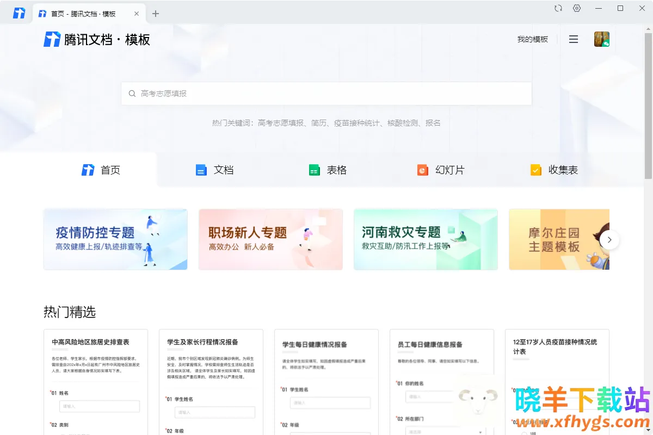The height and width of the screenshot is (435, 653).
Task: Click the 高考志愿填报 search input field
Action: tap(326, 94)
